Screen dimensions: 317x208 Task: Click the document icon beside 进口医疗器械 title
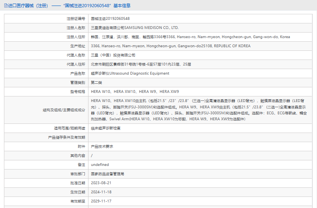point(6,6)
